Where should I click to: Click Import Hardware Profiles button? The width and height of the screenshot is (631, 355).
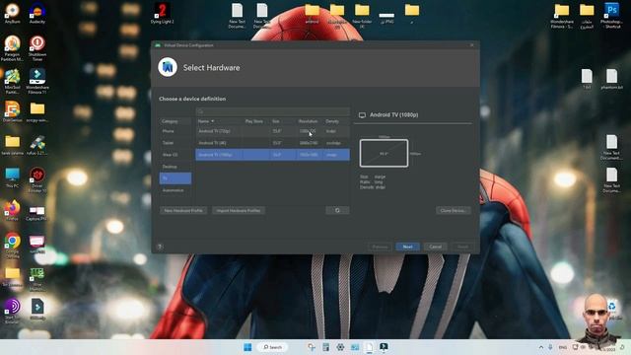pyautogui.click(x=239, y=210)
